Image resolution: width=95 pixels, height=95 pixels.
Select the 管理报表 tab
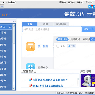click(63, 39)
